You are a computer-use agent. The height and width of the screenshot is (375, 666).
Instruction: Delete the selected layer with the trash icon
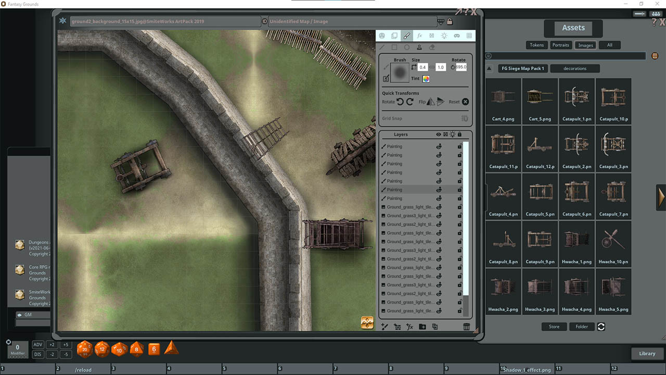(x=467, y=327)
